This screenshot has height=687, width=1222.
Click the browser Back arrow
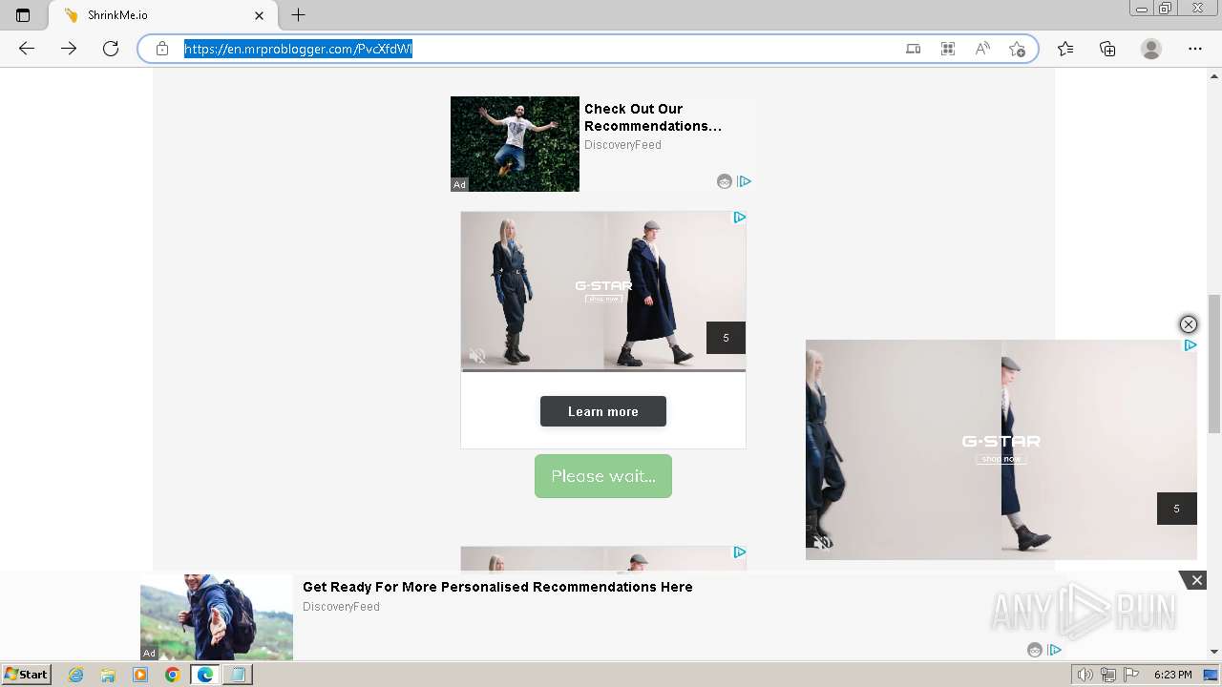click(27, 49)
